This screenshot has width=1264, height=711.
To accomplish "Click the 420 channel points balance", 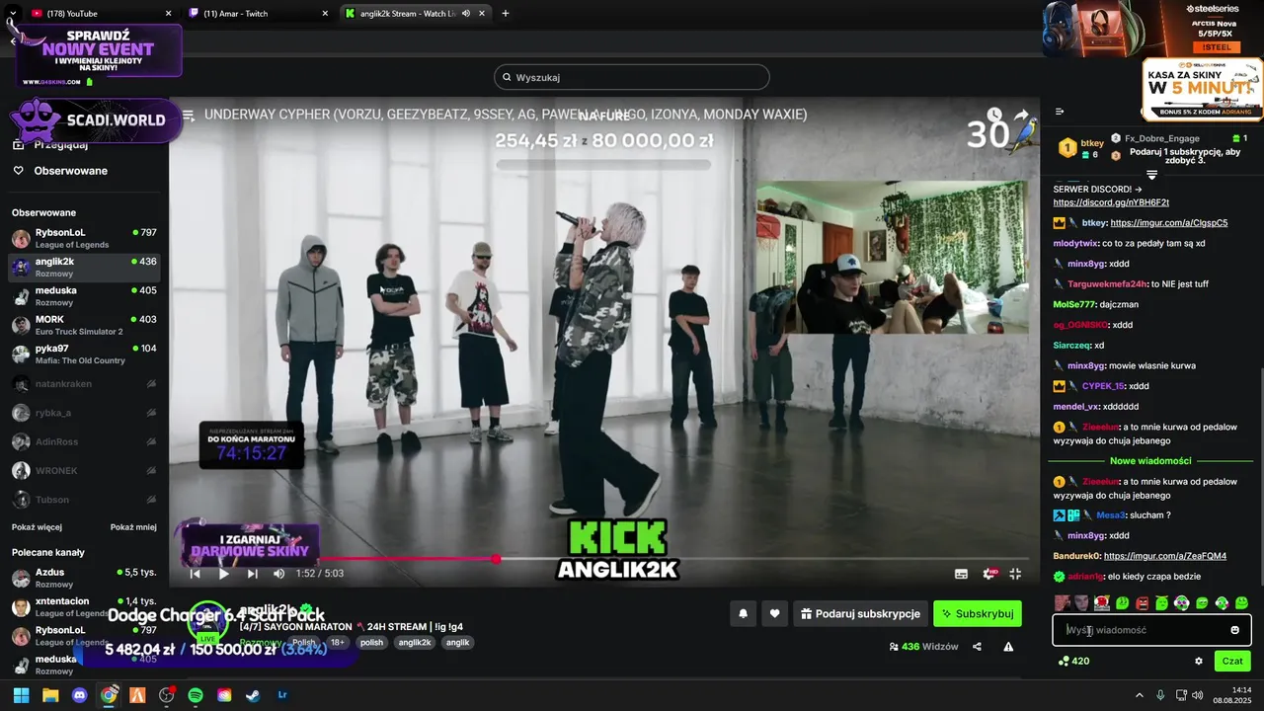I will point(1073,661).
